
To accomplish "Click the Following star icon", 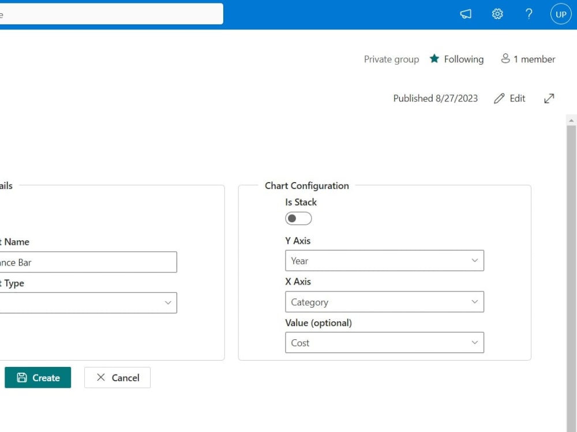I will point(433,58).
